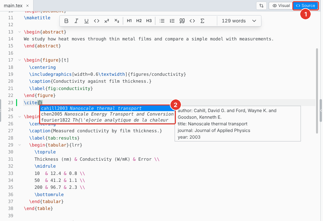Click \centering on line 18
Image resolution: width=323 pixels, height=221 pixels.
(x=42, y=67)
